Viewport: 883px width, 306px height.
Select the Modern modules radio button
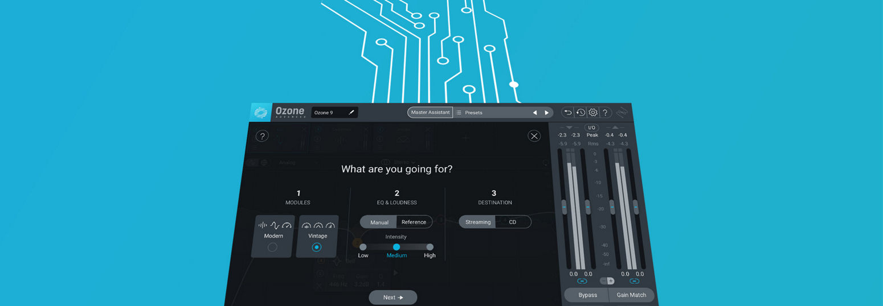coord(272,247)
